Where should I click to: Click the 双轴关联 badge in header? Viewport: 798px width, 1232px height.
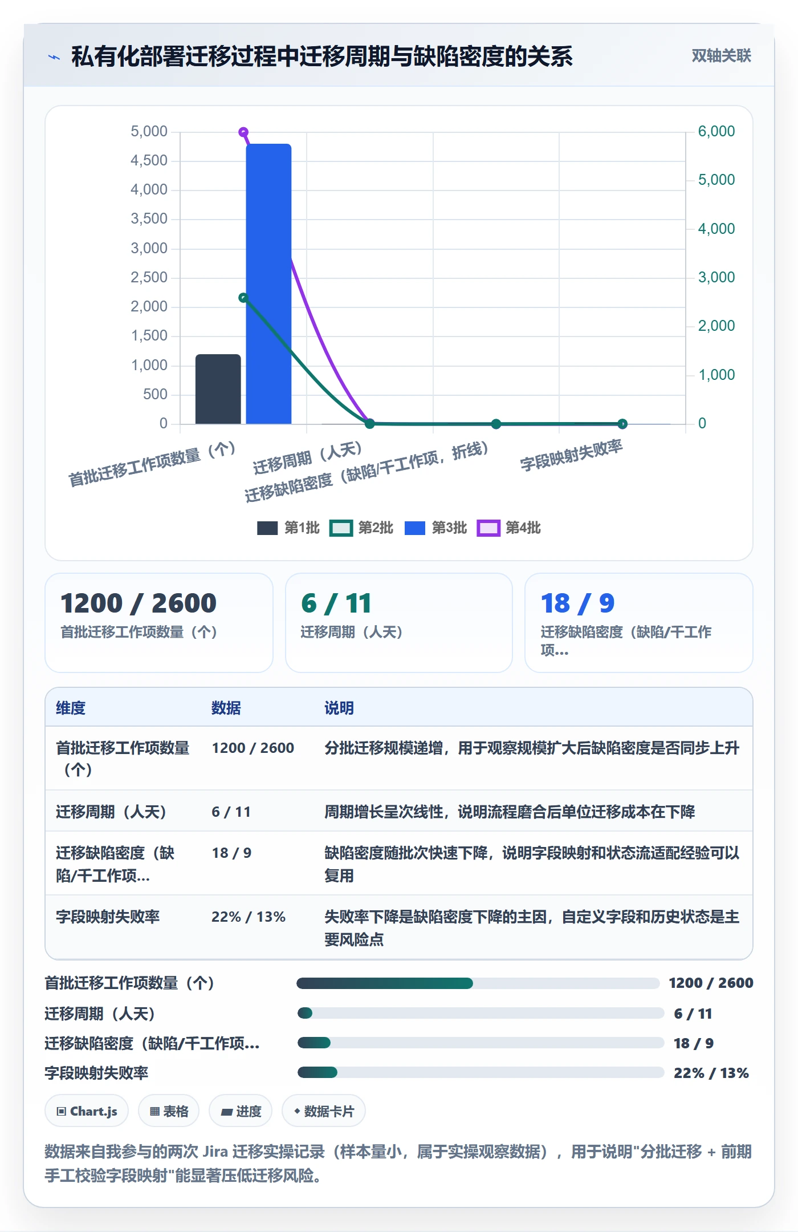(x=721, y=55)
